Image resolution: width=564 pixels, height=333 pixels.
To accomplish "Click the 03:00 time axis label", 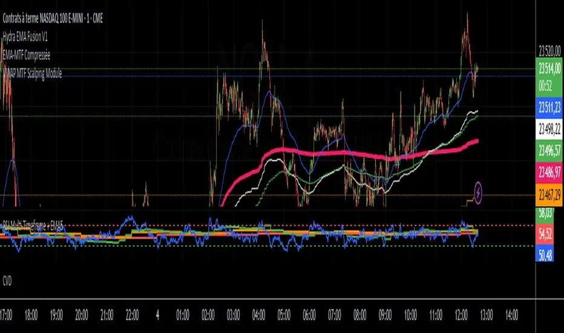I will point(233,315).
